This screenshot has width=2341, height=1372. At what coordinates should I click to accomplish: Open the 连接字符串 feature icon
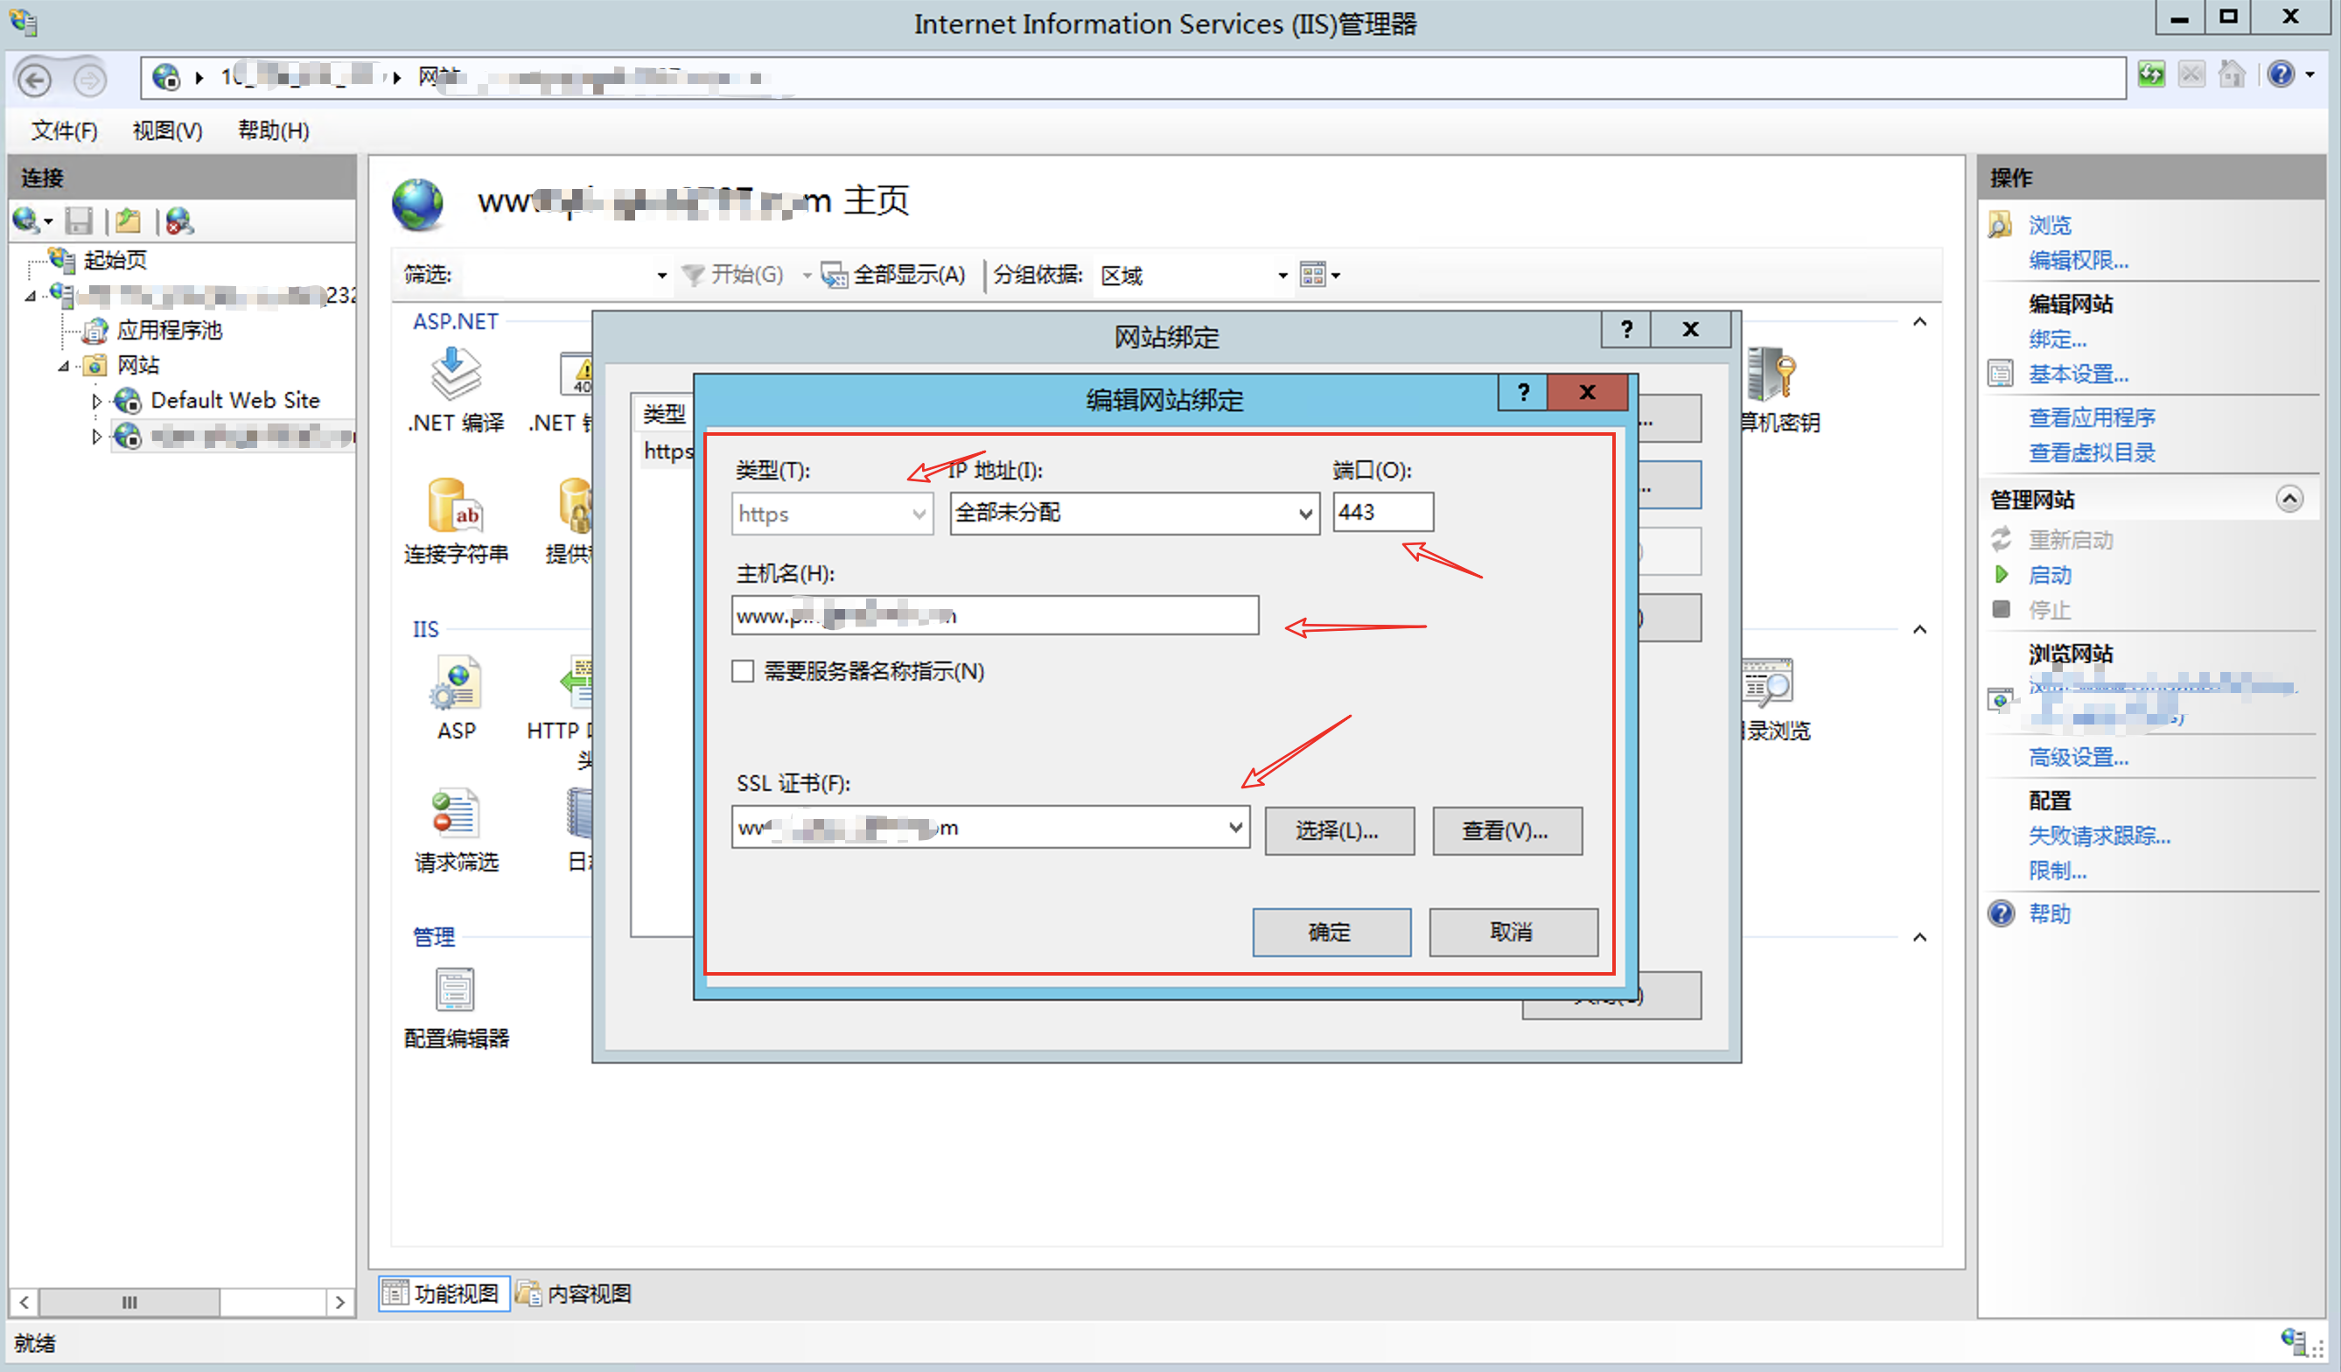[x=455, y=507]
